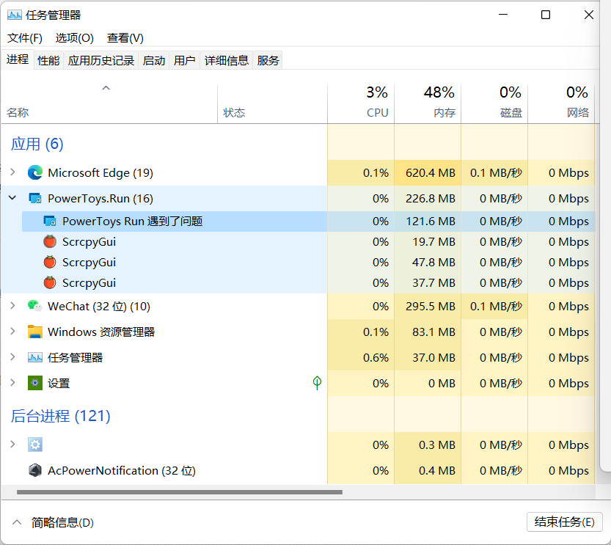Switch to the 启动 tab

click(x=153, y=60)
